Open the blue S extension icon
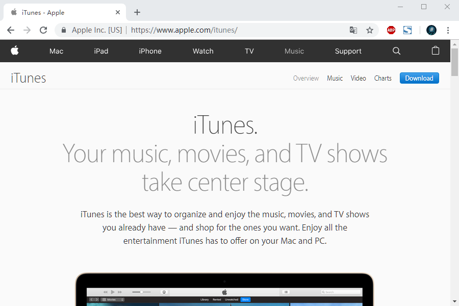459x306 pixels. coord(407,30)
